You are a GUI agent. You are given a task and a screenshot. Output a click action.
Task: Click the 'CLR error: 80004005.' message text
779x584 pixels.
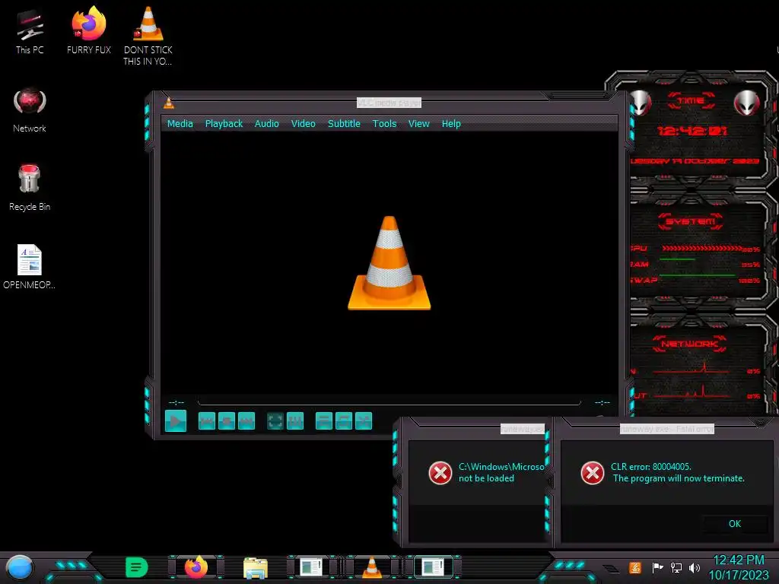pos(651,467)
